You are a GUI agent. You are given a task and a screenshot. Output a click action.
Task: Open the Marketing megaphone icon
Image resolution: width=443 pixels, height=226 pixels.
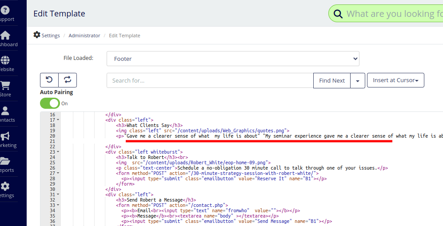(5, 136)
